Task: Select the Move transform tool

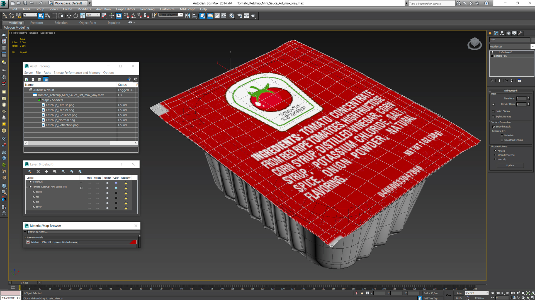Action: pos(69,16)
